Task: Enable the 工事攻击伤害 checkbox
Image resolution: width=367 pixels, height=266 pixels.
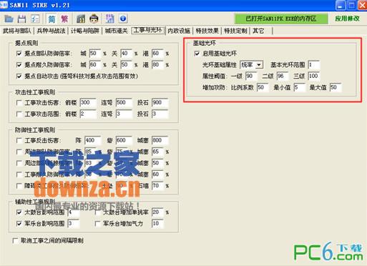Action: click(x=19, y=103)
